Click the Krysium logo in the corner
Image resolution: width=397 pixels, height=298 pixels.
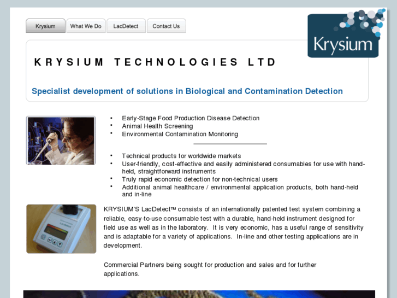tap(346, 34)
